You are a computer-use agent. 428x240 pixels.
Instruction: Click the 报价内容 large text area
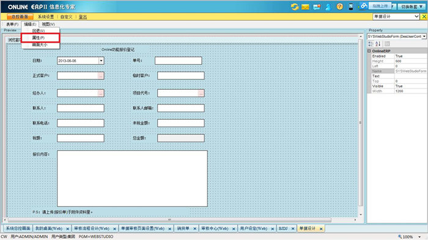132,179
